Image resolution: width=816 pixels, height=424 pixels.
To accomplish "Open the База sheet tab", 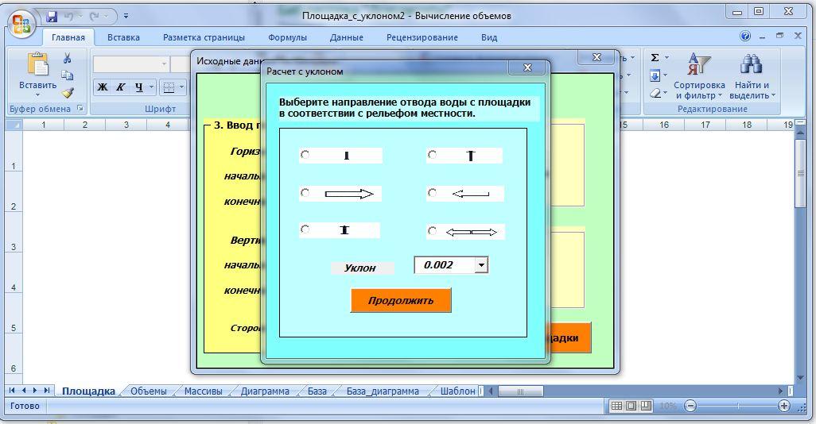I will click(317, 391).
